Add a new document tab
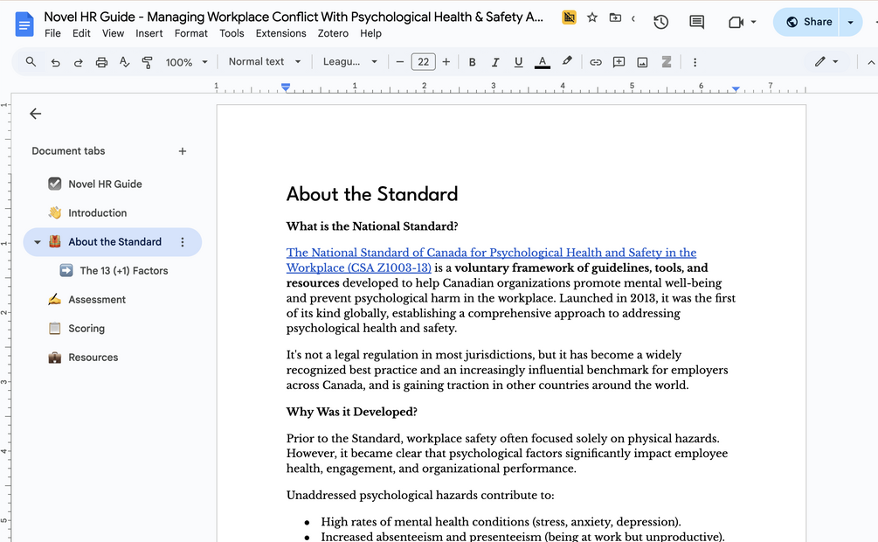878x542 pixels. (x=182, y=151)
